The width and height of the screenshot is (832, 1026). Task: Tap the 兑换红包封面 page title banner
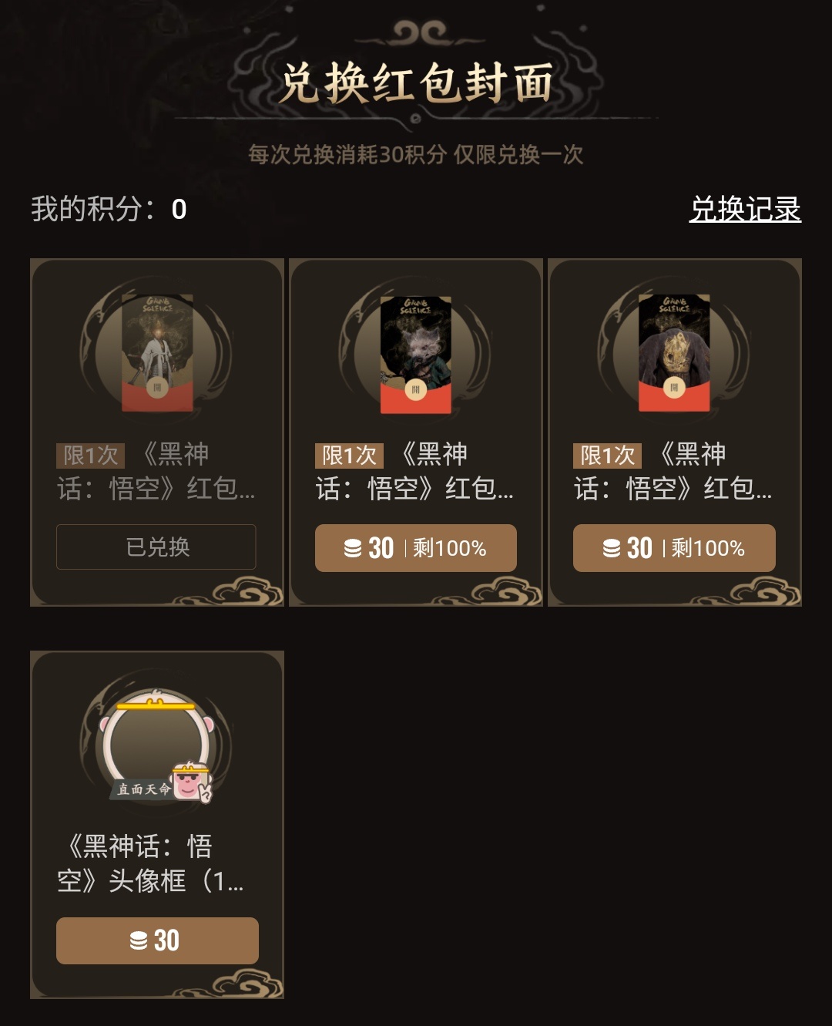(416, 82)
